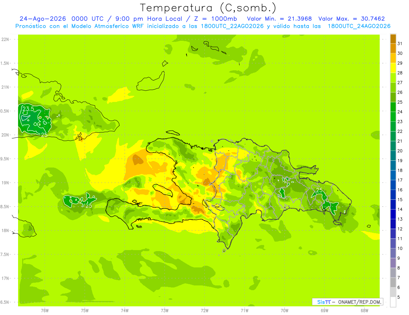Select 'Valor Min. = 21.3968' text

click(279, 19)
